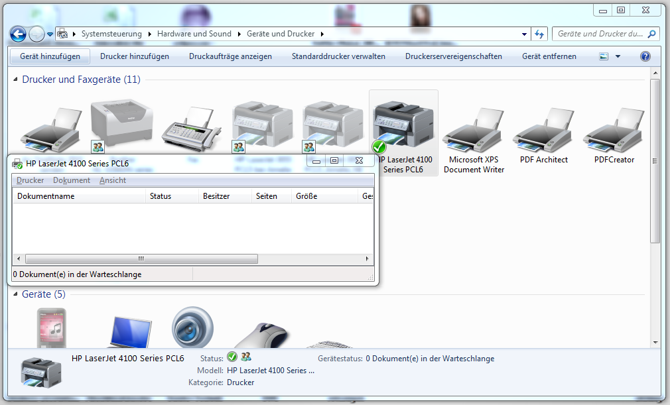
Task: Click the Geräte und Drucker search field
Action: pos(600,34)
